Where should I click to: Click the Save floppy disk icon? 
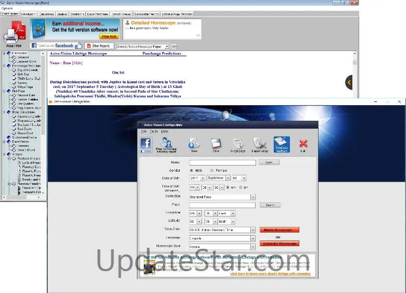click(x=216, y=145)
